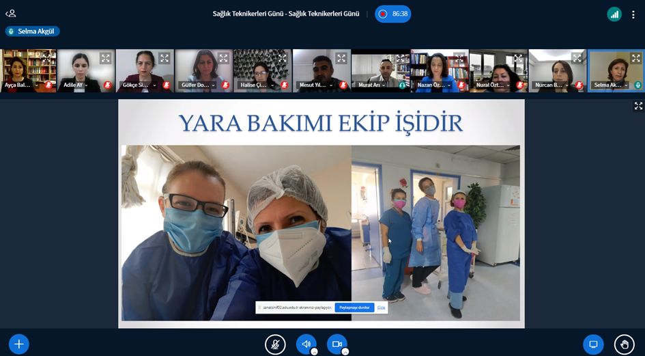Click the screen share button
The width and height of the screenshot is (645, 356).
[593, 344]
